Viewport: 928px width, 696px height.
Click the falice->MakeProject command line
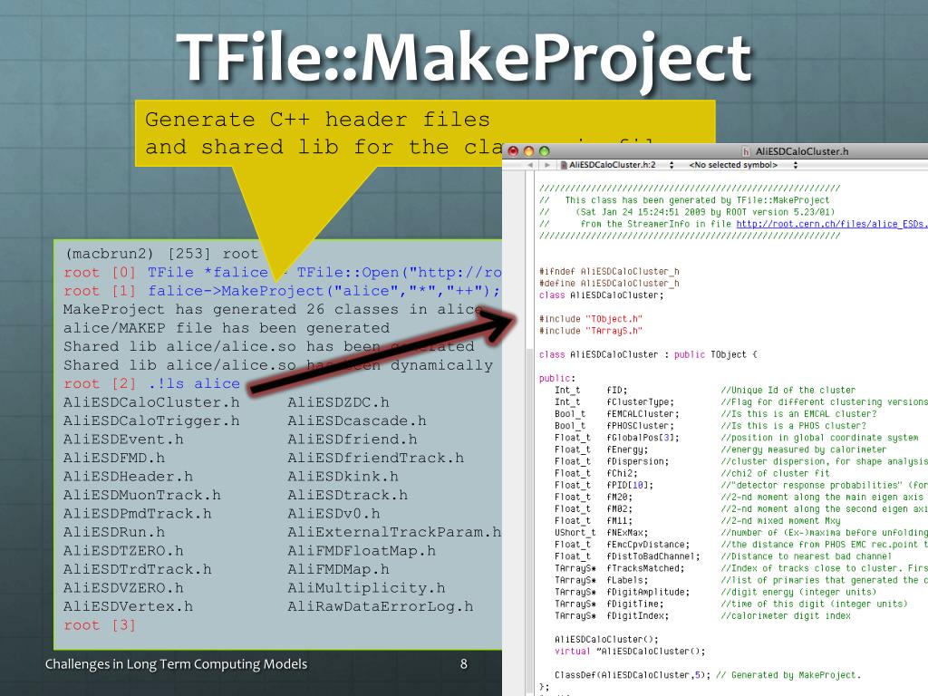point(282,291)
